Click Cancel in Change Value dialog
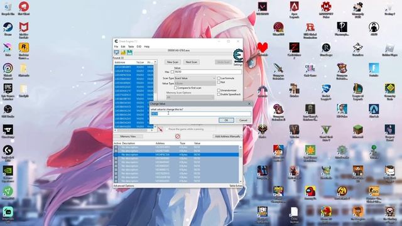 coord(243,120)
